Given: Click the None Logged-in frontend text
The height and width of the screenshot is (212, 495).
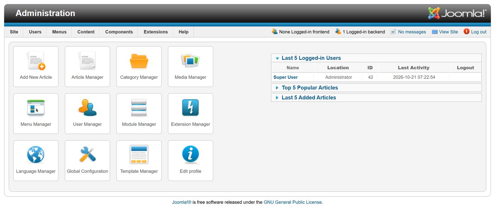Looking at the screenshot, I should tap(304, 32).
